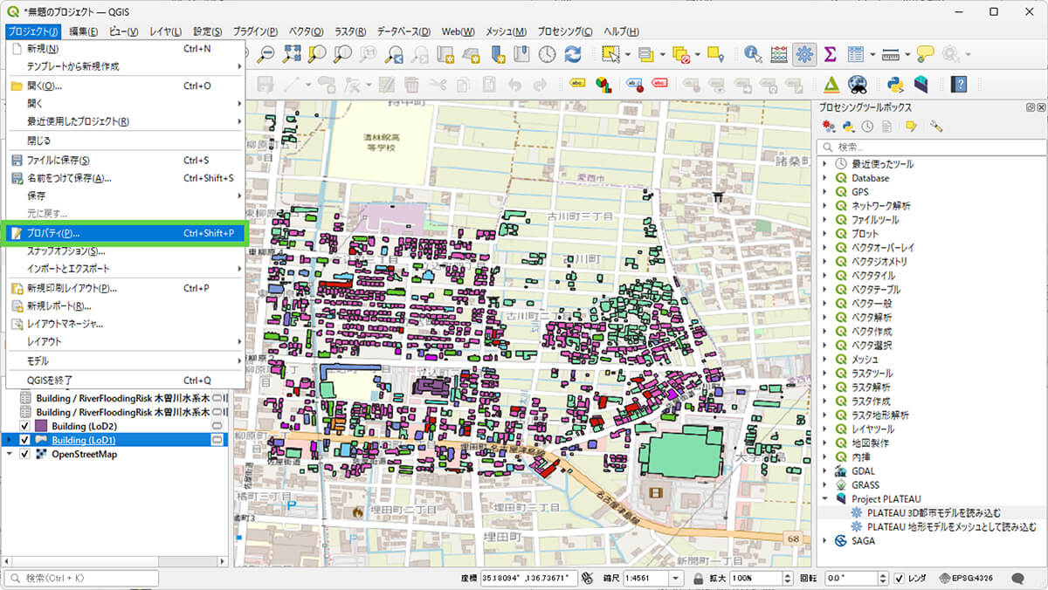Click the coordinate (座標) input field

click(x=530, y=579)
